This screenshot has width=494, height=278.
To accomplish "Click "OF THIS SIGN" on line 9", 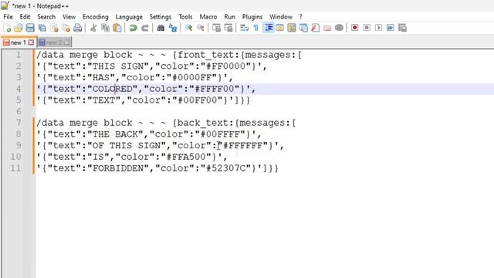I will click(127, 146).
